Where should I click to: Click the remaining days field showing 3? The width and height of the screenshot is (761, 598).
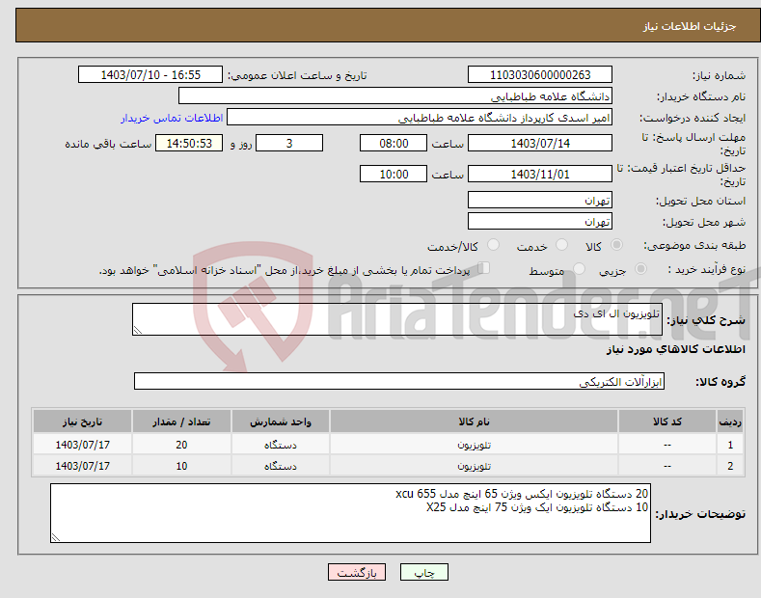point(289,143)
